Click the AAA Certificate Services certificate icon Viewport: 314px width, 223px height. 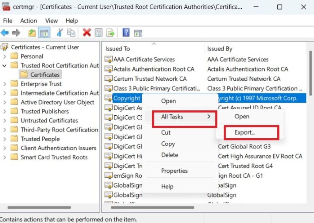tap(108, 59)
